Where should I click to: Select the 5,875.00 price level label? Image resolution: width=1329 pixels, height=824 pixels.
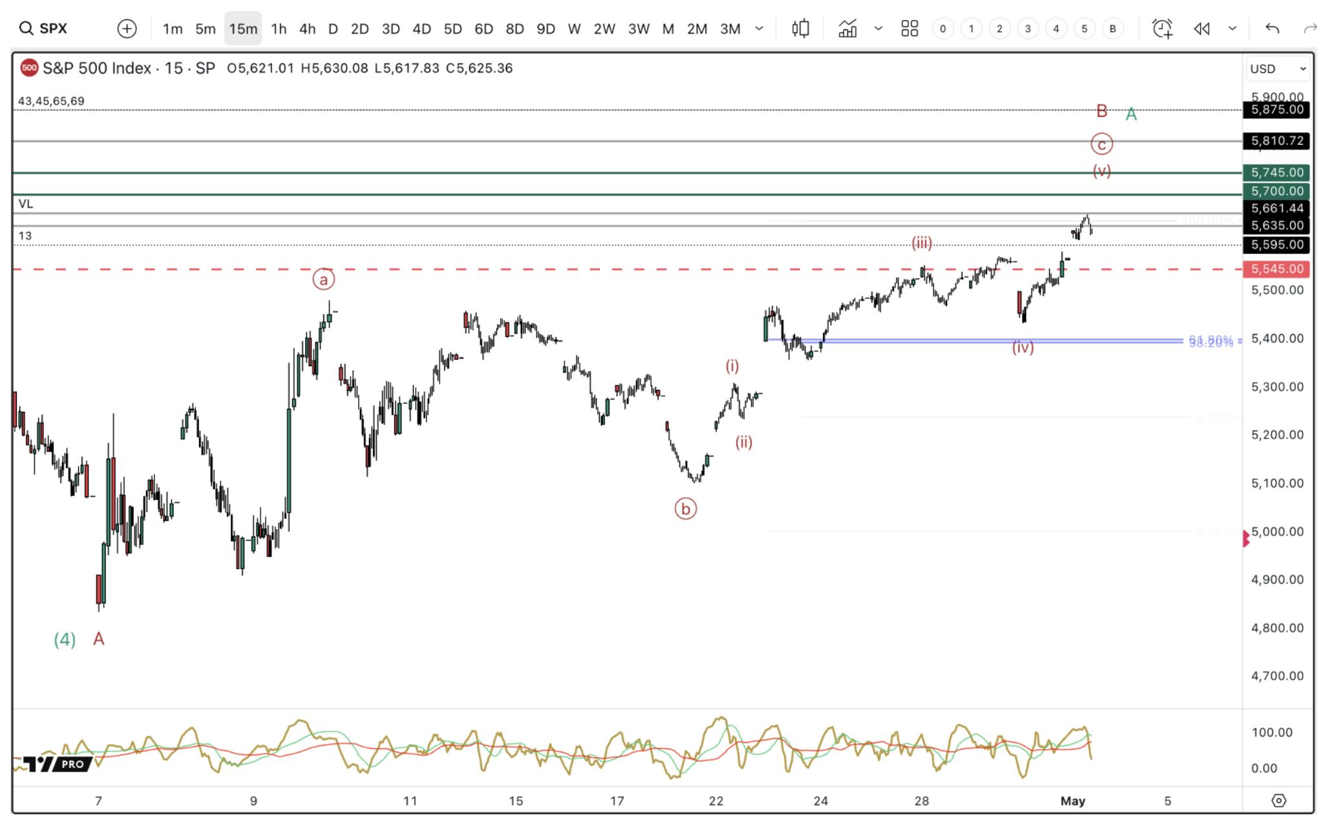click(1277, 110)
